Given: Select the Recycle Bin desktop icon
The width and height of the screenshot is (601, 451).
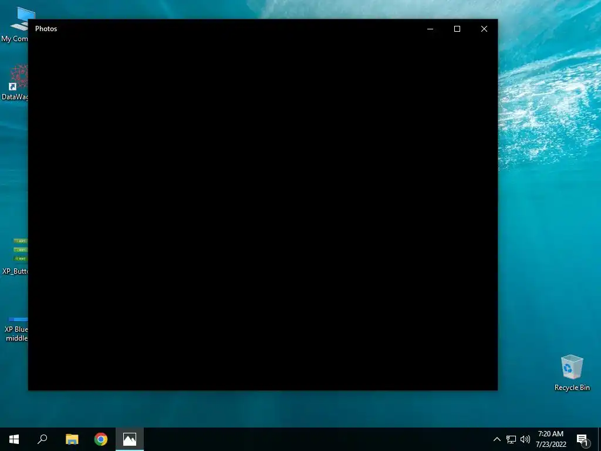Looking at the screenshot, I should point(572,373).
